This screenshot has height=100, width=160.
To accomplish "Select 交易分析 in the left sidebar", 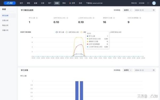I will (x=5, y=21).
